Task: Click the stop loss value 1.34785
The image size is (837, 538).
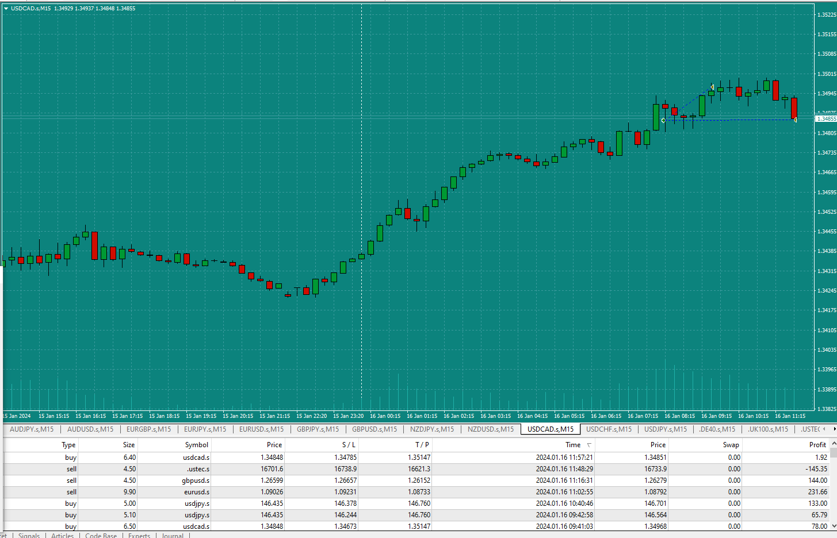Action: click(x=346, y=458)
